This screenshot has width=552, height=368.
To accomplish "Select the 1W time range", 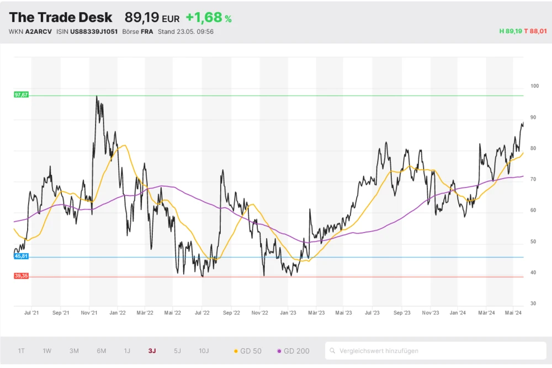I will (47, 351).
